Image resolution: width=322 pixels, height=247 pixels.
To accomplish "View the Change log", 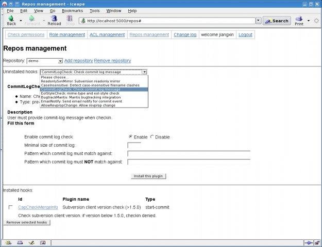I will [185, 34].
